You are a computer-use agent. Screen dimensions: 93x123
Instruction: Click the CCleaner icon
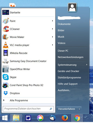(6, 29)
